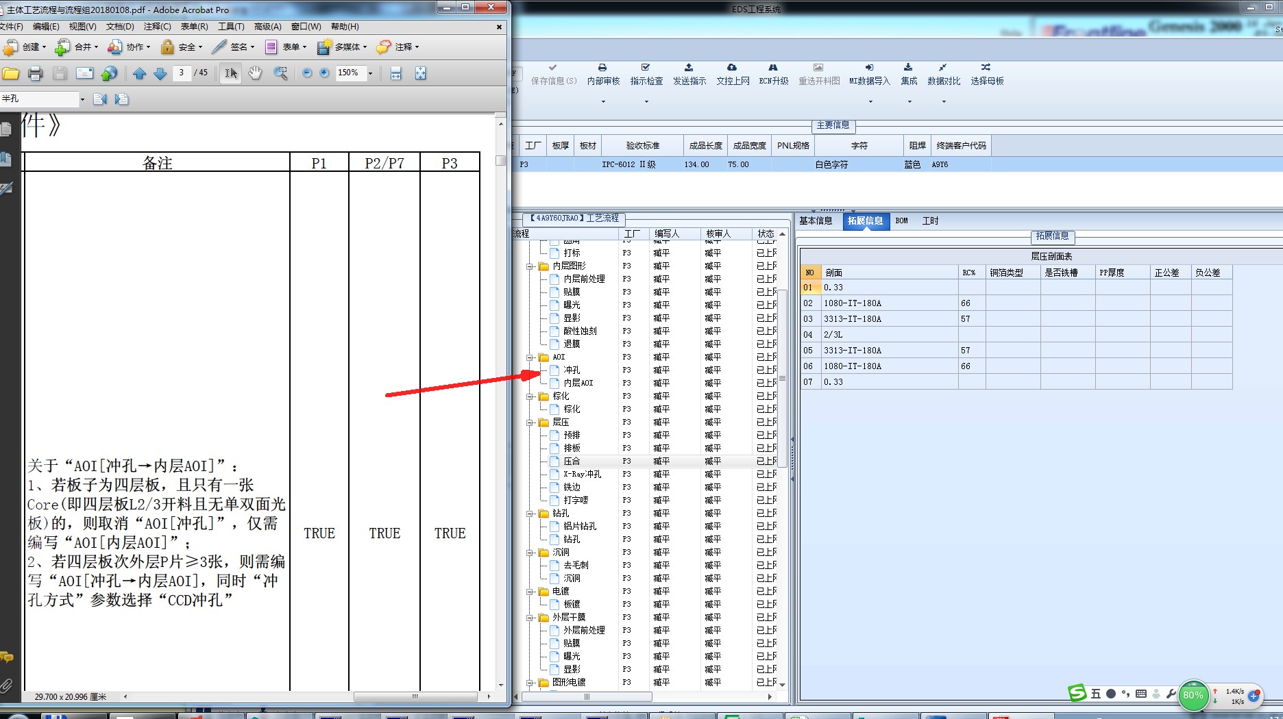Click the Sign (签名) pen icon
Image resolution: width=1283 pixels, height=719 pixels.
[x=219, y=47]
